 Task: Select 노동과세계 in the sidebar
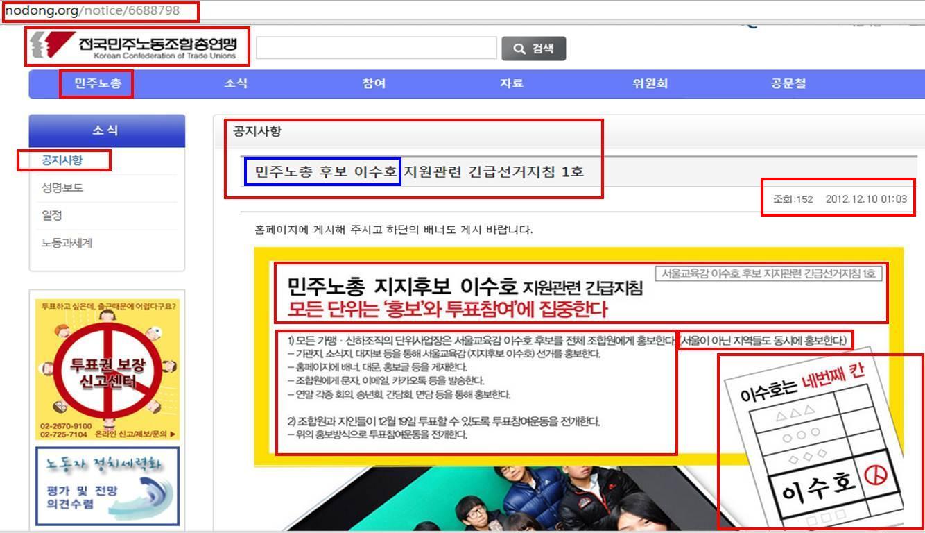[67, 244]
